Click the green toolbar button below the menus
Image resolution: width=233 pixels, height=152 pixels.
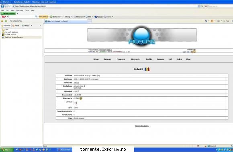[x=8, y=14]
